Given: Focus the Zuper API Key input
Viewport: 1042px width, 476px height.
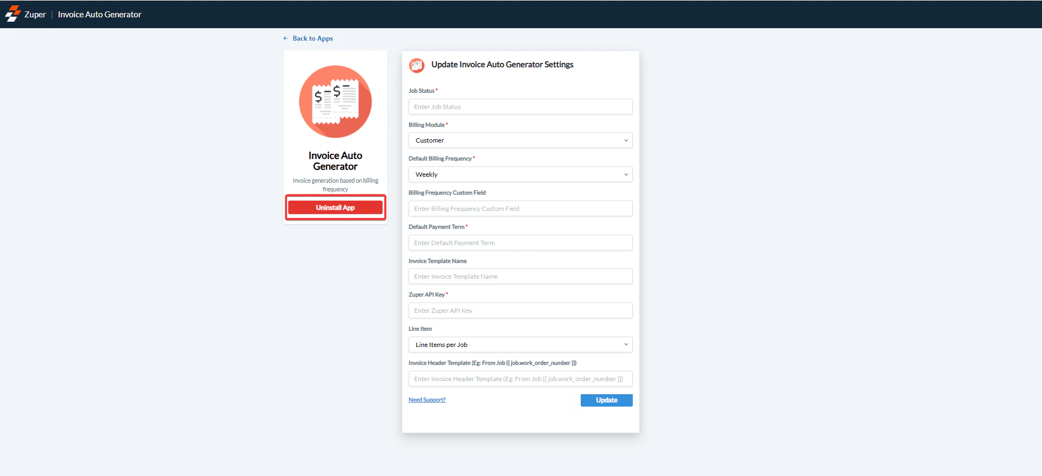Looking at the screenshot, I should click(x=520, y=311).
